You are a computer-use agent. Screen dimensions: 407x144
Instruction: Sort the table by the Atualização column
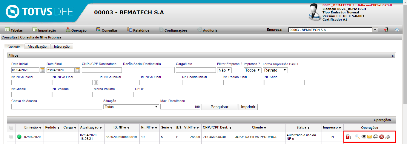pyautogui.click(x=91, y=127)
